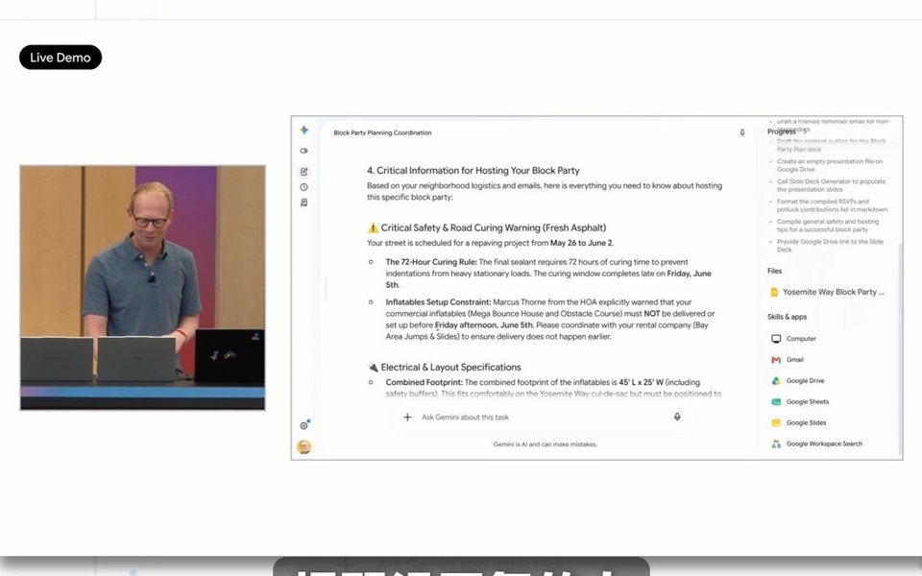Click the Live Demo badge
This screenshot has width=922, height=576.
(61, 57)
